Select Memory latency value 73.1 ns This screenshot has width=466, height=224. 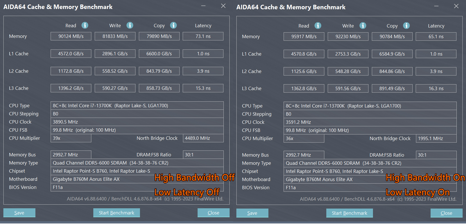click(x=203, y=36)
